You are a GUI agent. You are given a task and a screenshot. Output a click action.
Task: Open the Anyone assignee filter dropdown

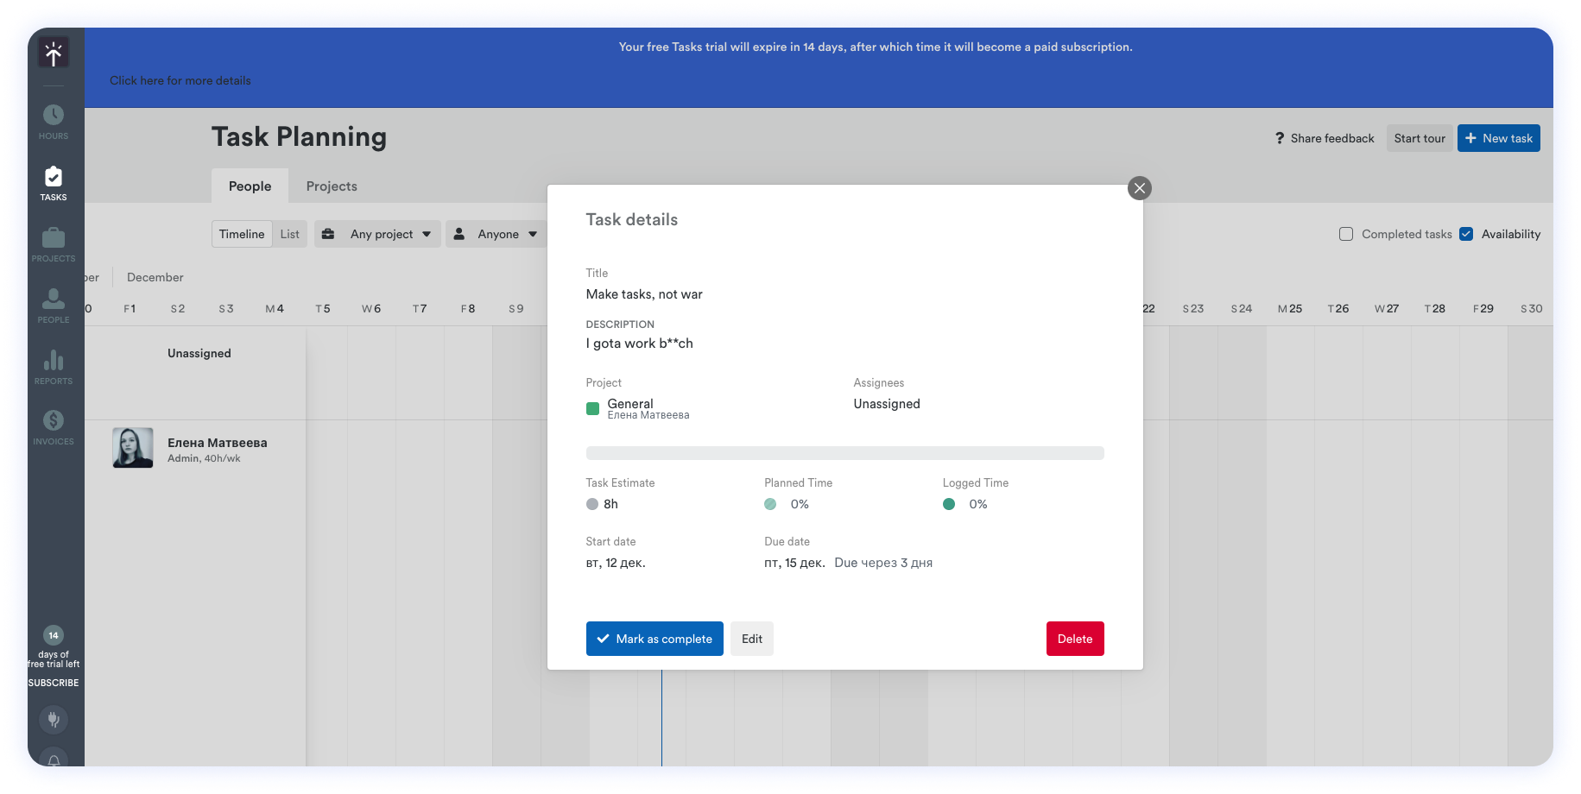(496, 234)
